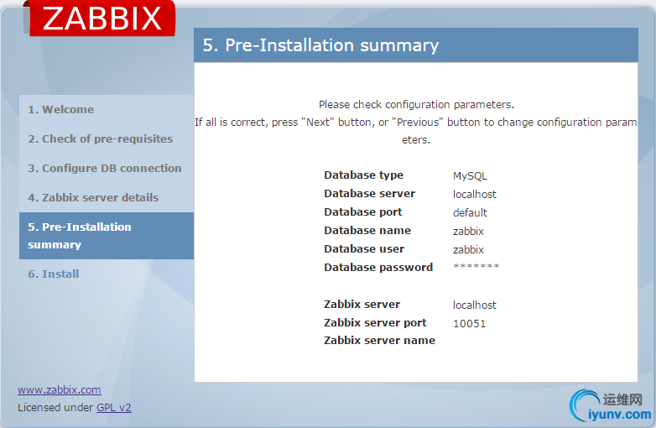Select the Welcome step

click(60, 110)
